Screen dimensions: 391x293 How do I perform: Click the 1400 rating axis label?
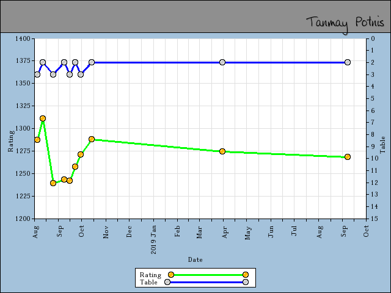pos(23,38)
